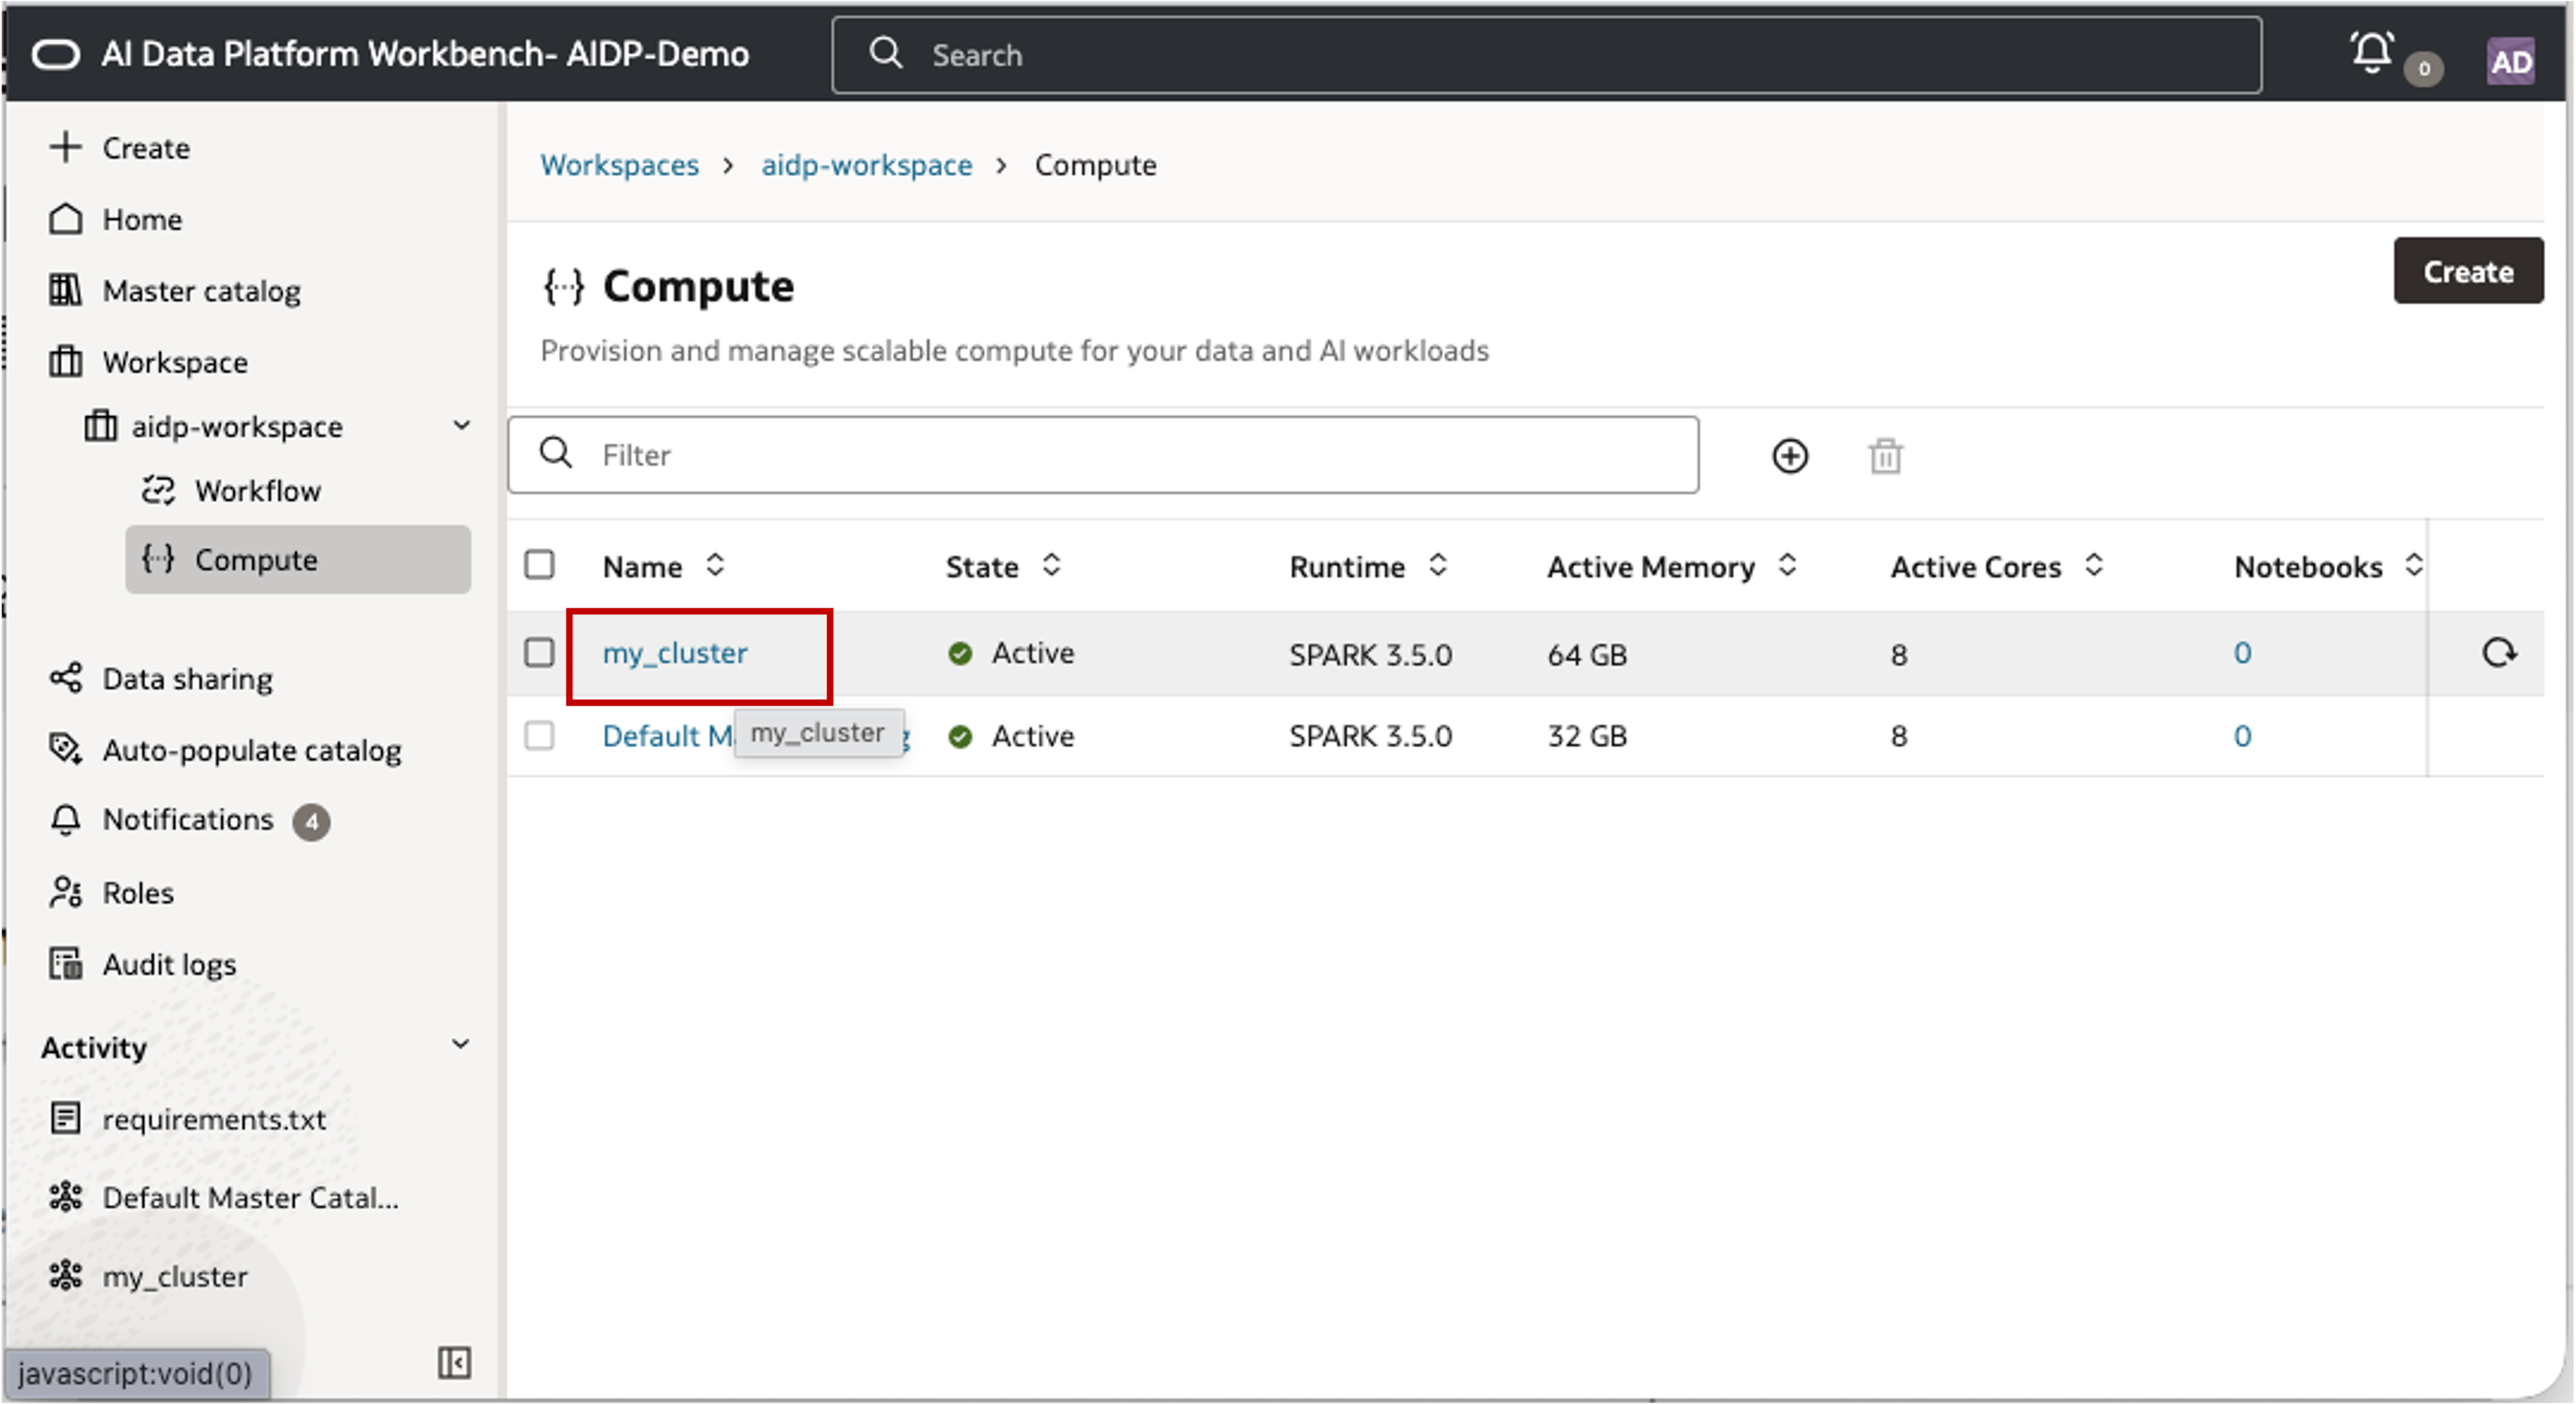Collapse the aidp-workspace tree chevron
This screenshot has width=2576, height=1404.
tap(461, 425)
